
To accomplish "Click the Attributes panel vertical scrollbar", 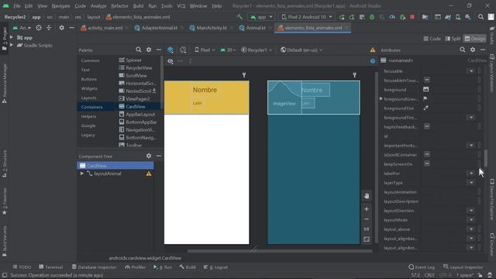I will pyautogui.click(x=485, y=157).
